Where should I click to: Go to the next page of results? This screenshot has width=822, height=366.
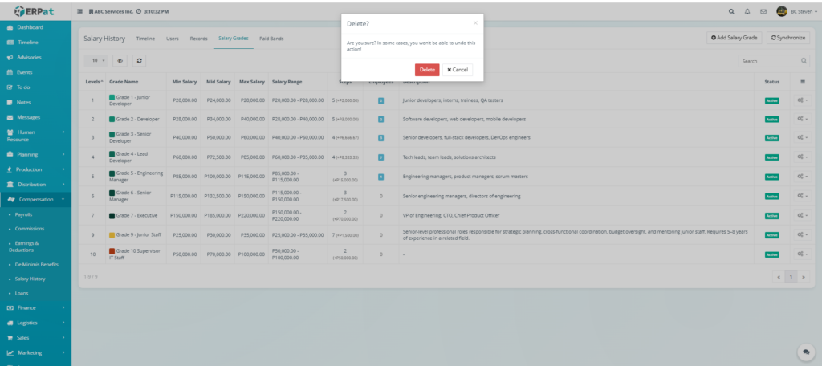pos(803,276)
